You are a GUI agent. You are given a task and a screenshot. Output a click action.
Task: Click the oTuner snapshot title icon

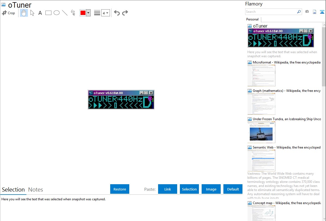(x=4, y=5)
